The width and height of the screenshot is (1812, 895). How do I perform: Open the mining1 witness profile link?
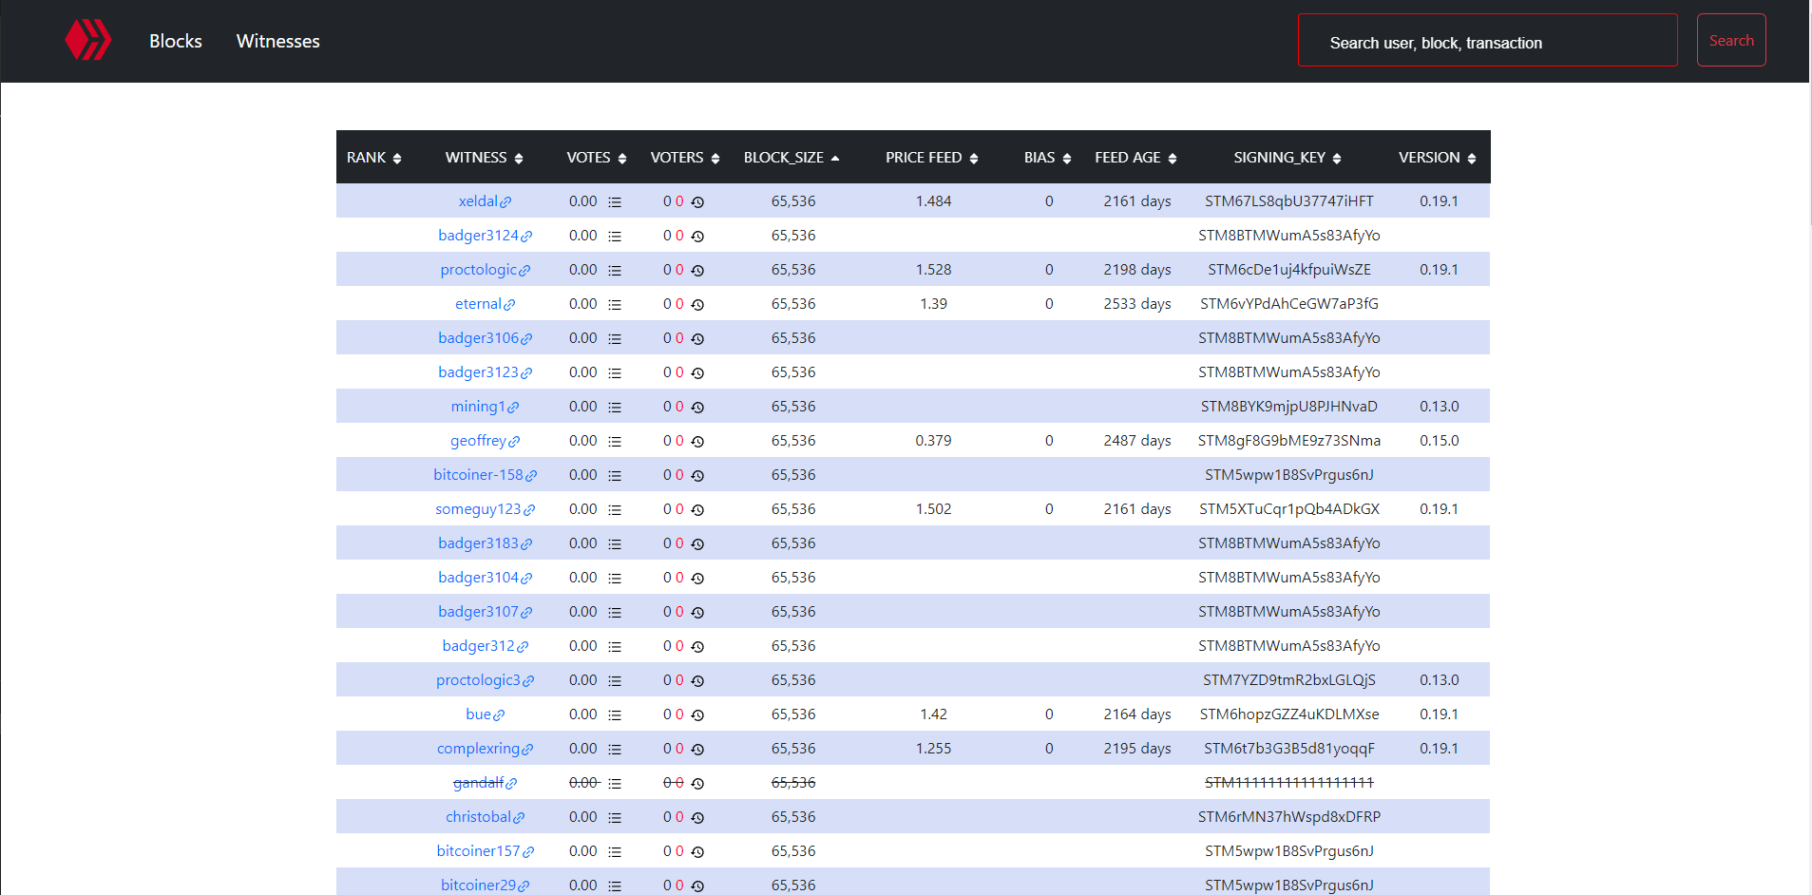coord(478,407)
